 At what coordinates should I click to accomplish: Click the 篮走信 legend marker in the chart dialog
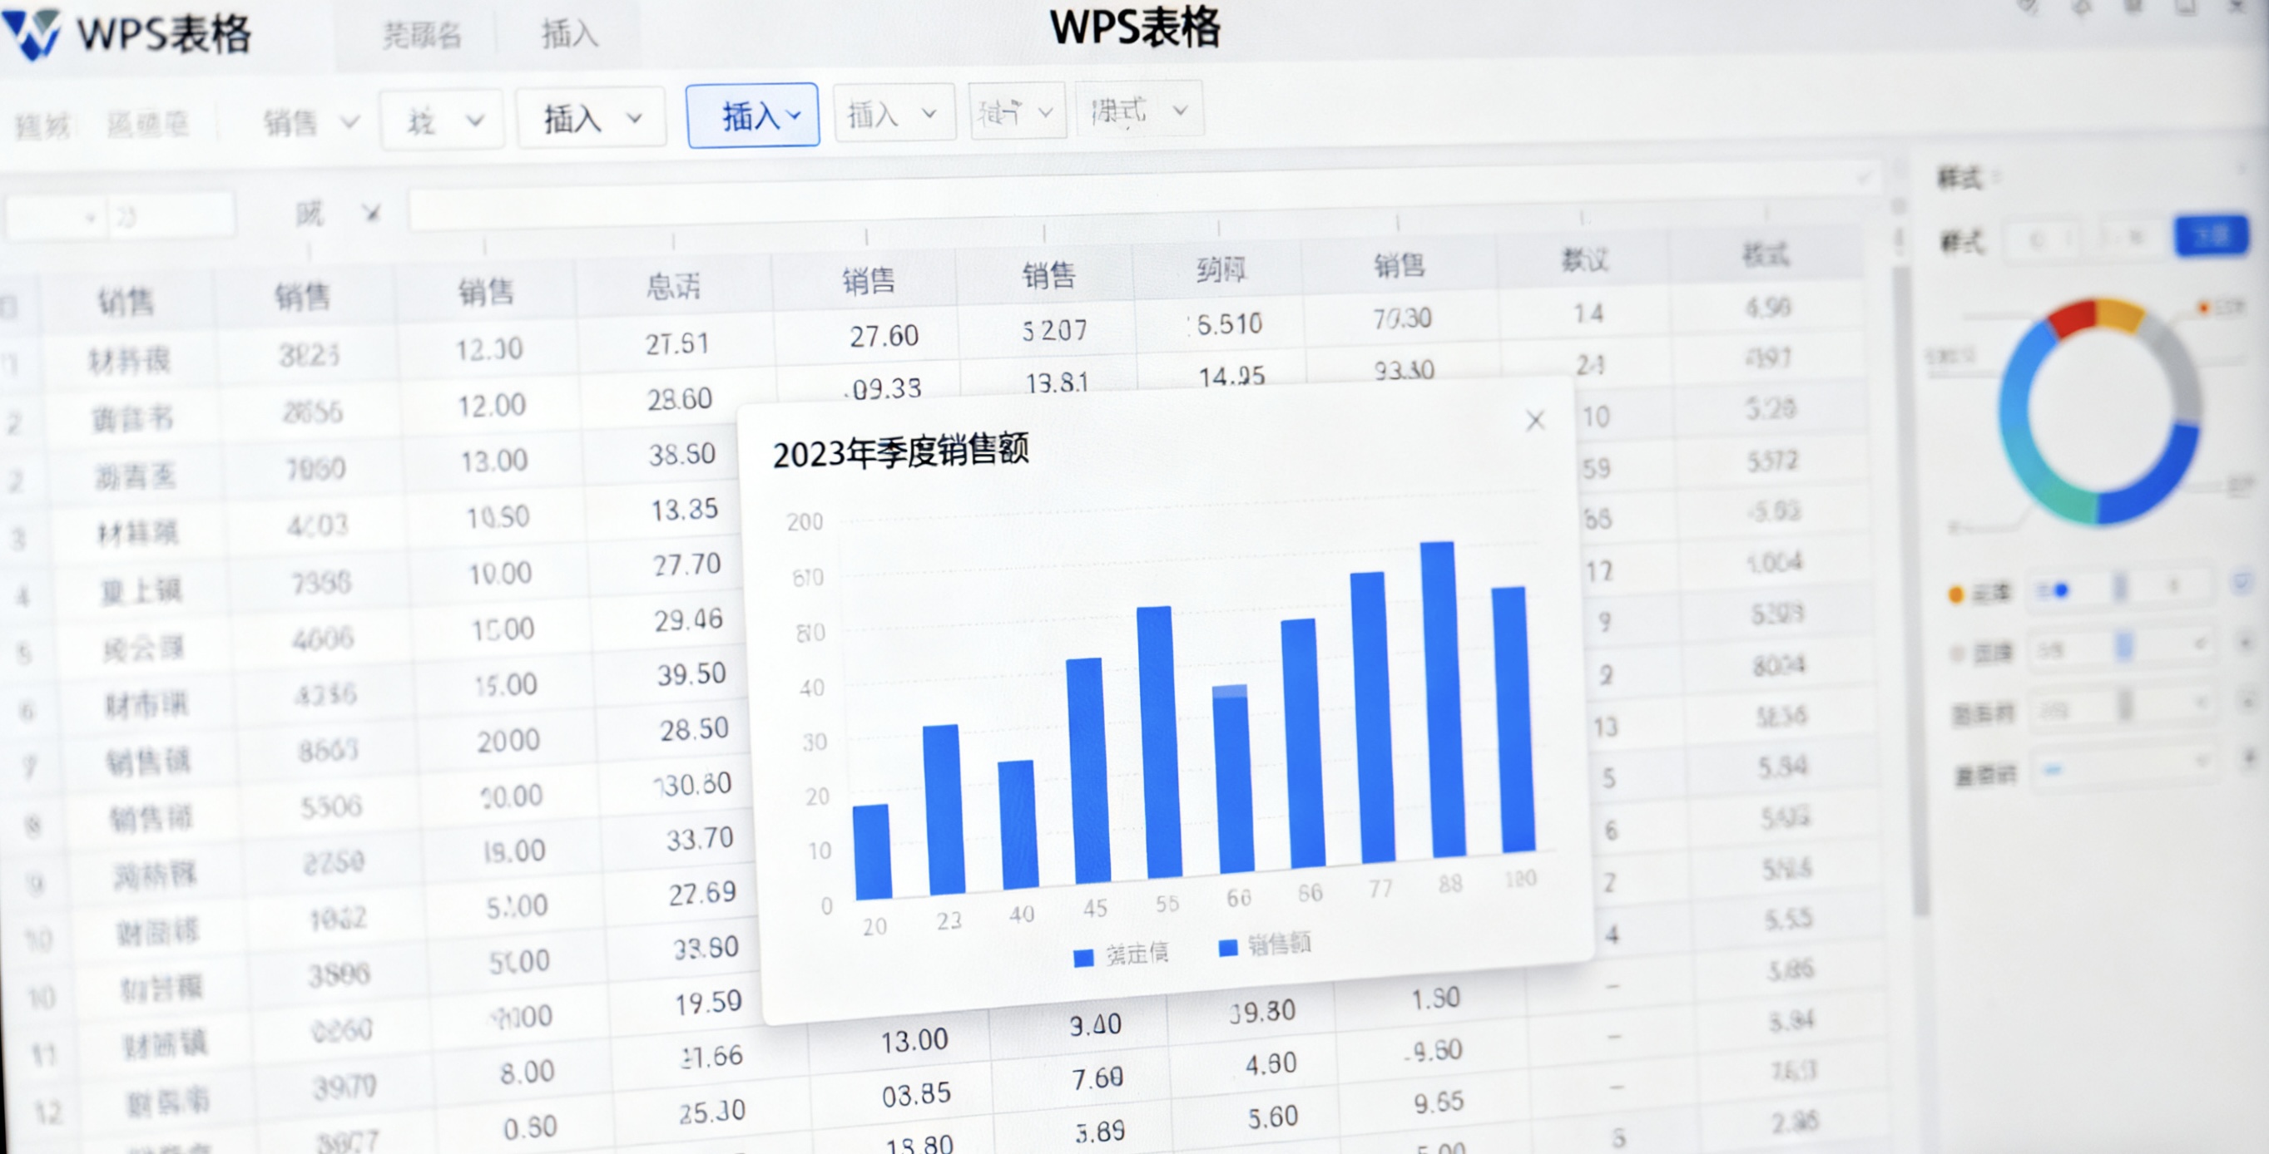[1085, 959]
